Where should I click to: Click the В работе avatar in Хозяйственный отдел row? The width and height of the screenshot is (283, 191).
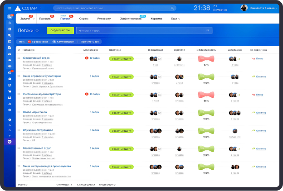(179, 149)
